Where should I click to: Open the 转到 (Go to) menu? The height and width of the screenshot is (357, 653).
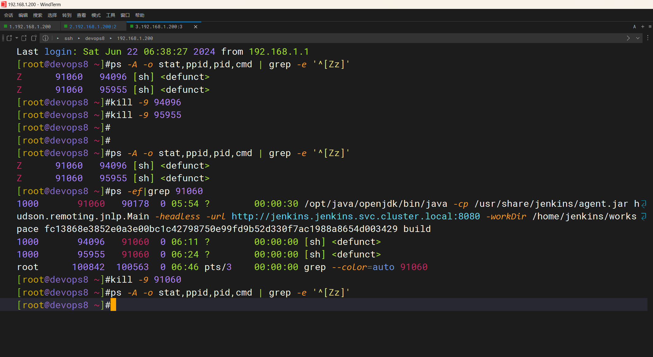click(x=67, y=15)
